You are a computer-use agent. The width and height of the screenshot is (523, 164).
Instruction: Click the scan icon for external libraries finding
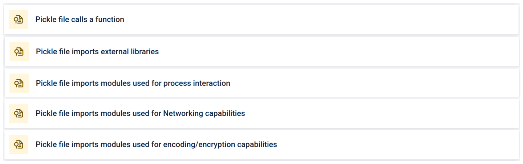click(x=19, y=51)
